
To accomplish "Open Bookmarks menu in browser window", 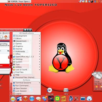I will coord(6,33).
